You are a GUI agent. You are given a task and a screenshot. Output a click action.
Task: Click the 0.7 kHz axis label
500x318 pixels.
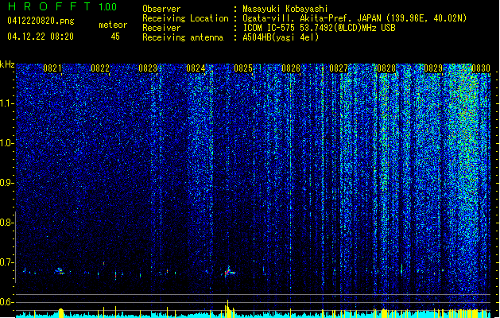[x=7, y=262]
